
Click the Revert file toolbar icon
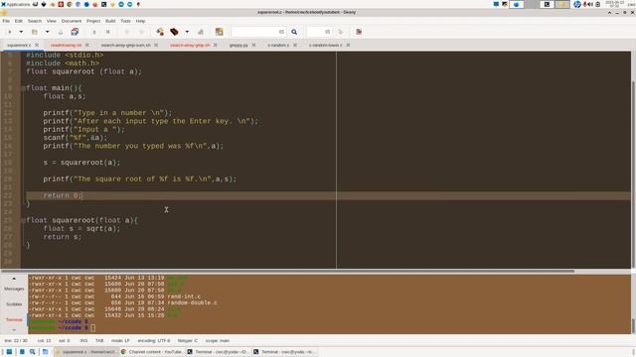[94, 32]
